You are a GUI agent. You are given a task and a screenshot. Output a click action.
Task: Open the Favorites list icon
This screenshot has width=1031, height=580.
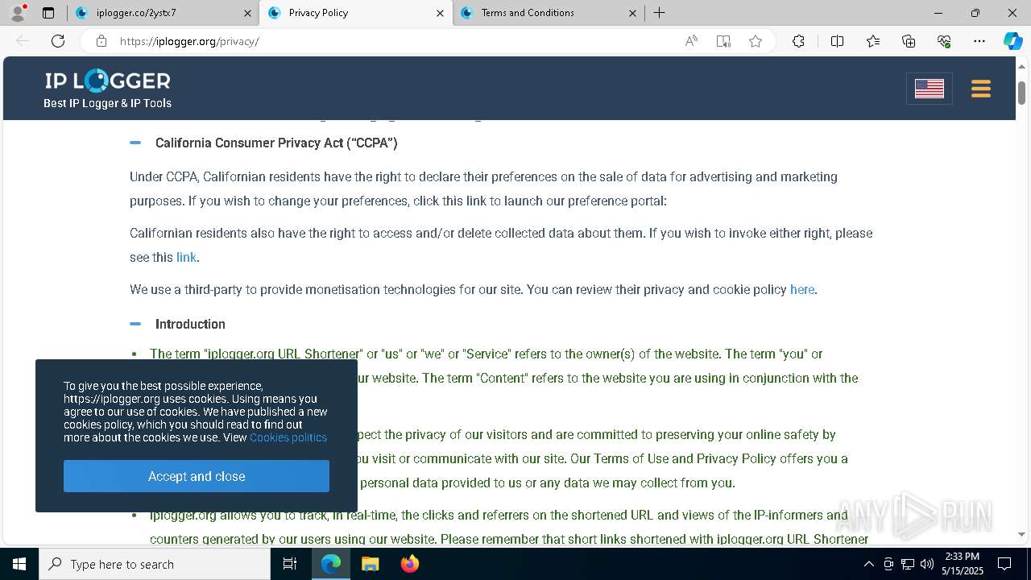[x=873, y=41]
